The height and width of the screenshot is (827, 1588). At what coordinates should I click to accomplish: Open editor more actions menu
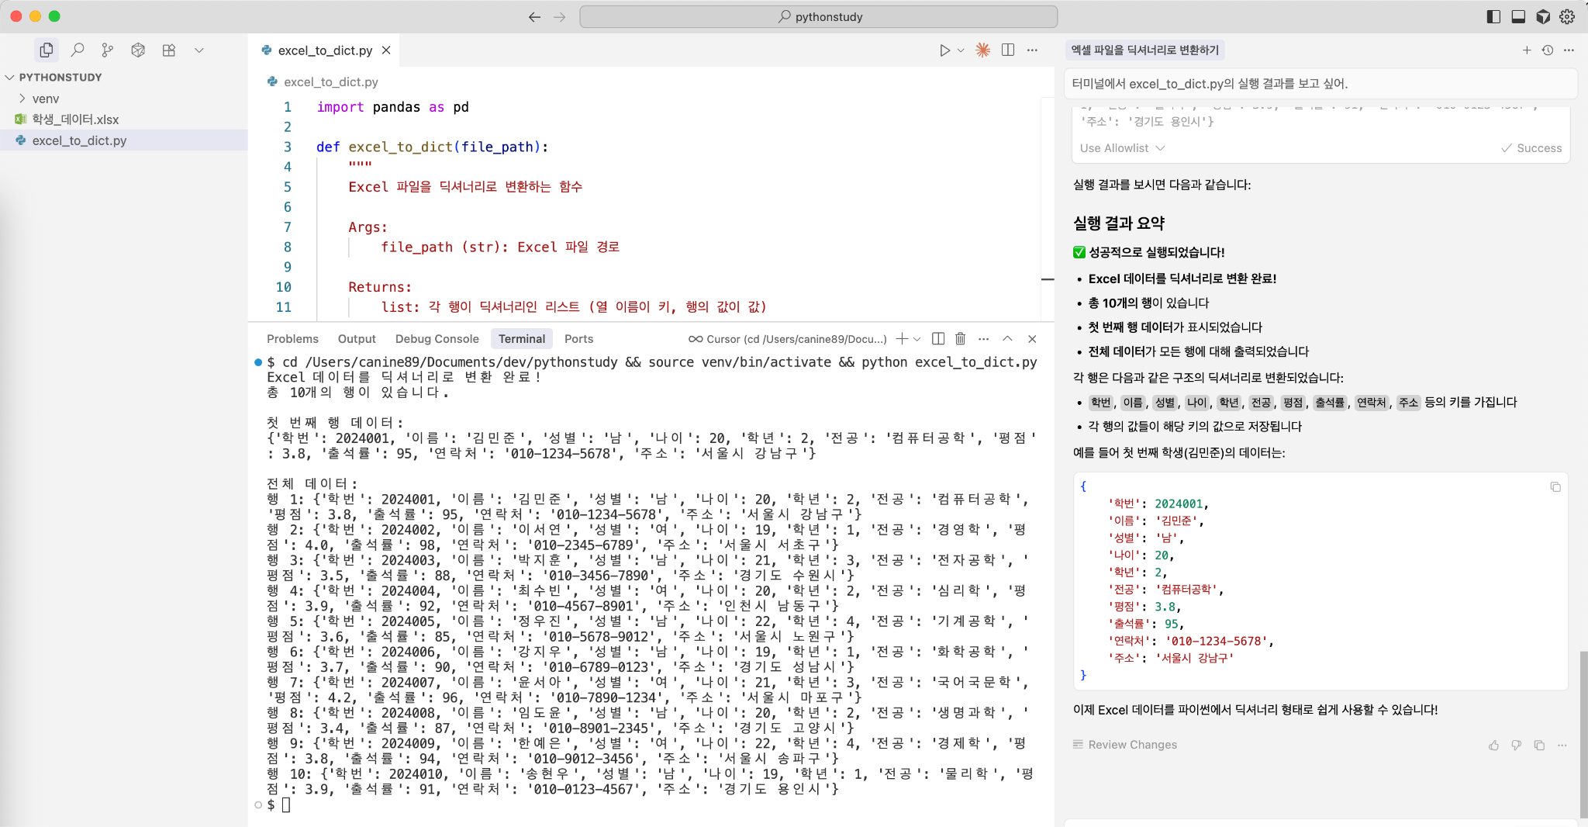tap(1032, 50)
